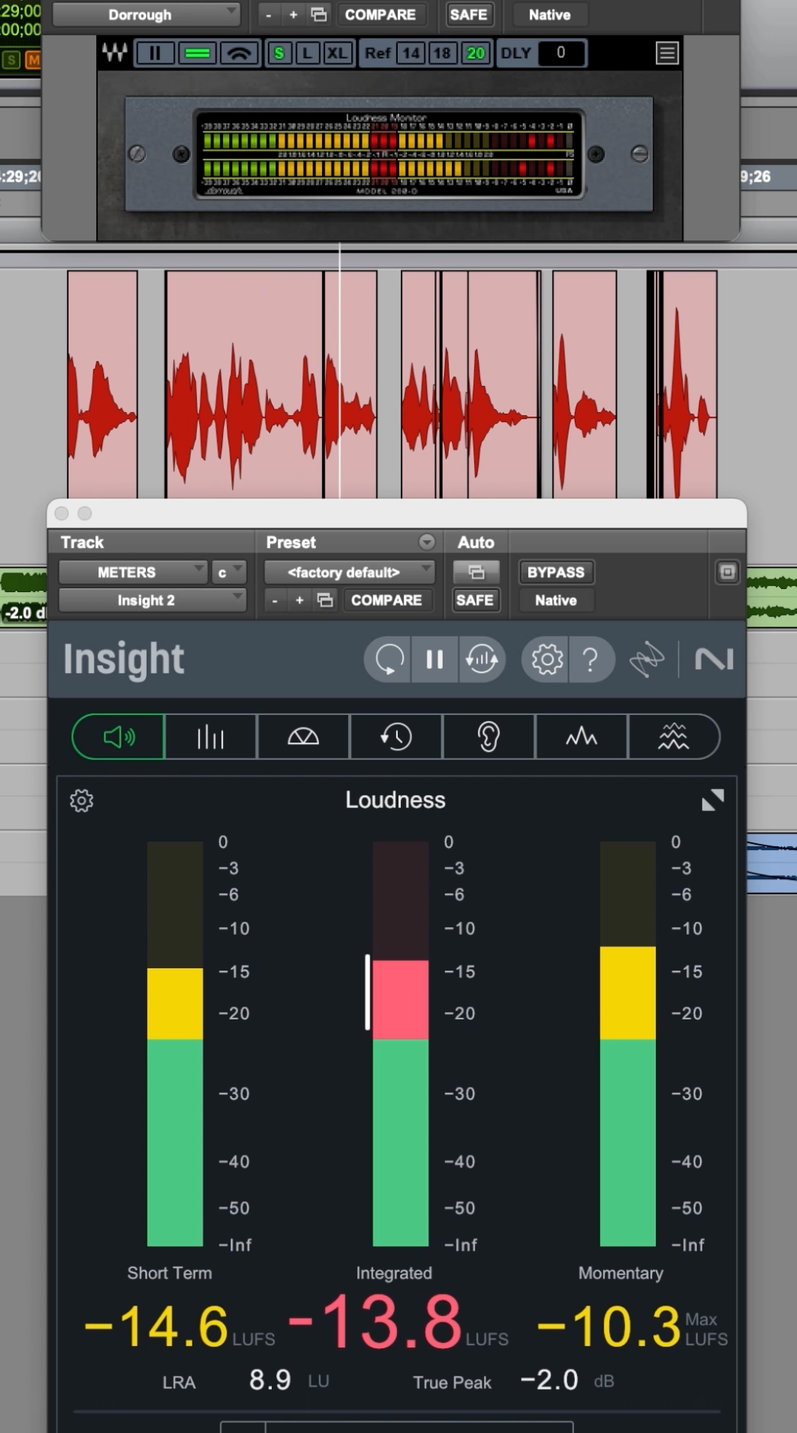Toggle BYPASS on the Insight plugin
Screen dimensions: 797x1433
click(556, 572)
